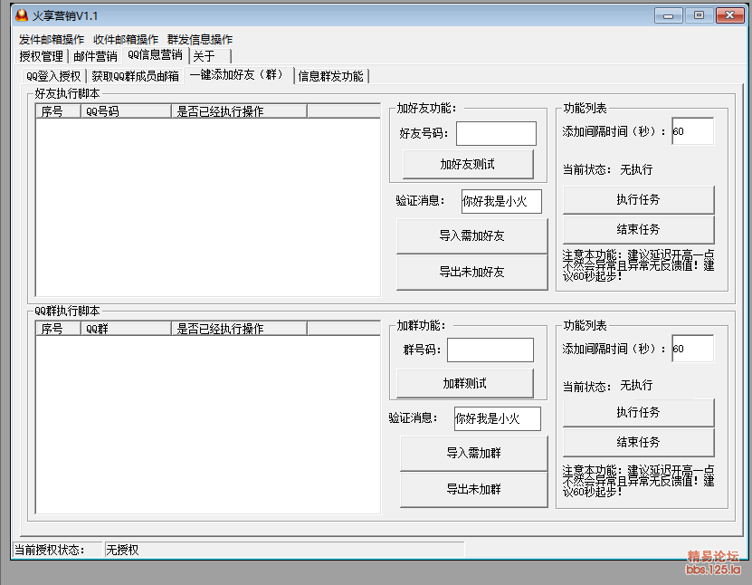752x585 pixels.
Task: Open the 发件邮箱操作 menu
Action: (x=52, y=39)
